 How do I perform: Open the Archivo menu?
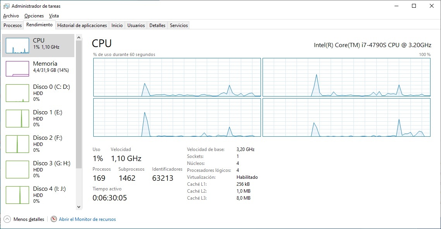coord(11,16)
